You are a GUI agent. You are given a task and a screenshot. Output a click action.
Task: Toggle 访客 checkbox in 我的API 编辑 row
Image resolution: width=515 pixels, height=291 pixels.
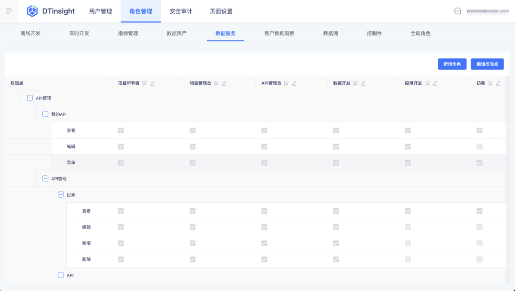(479, 147)
